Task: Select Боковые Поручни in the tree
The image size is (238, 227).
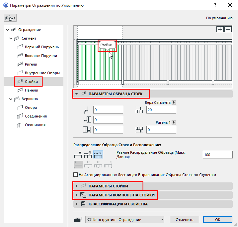Action: [41, 56]
